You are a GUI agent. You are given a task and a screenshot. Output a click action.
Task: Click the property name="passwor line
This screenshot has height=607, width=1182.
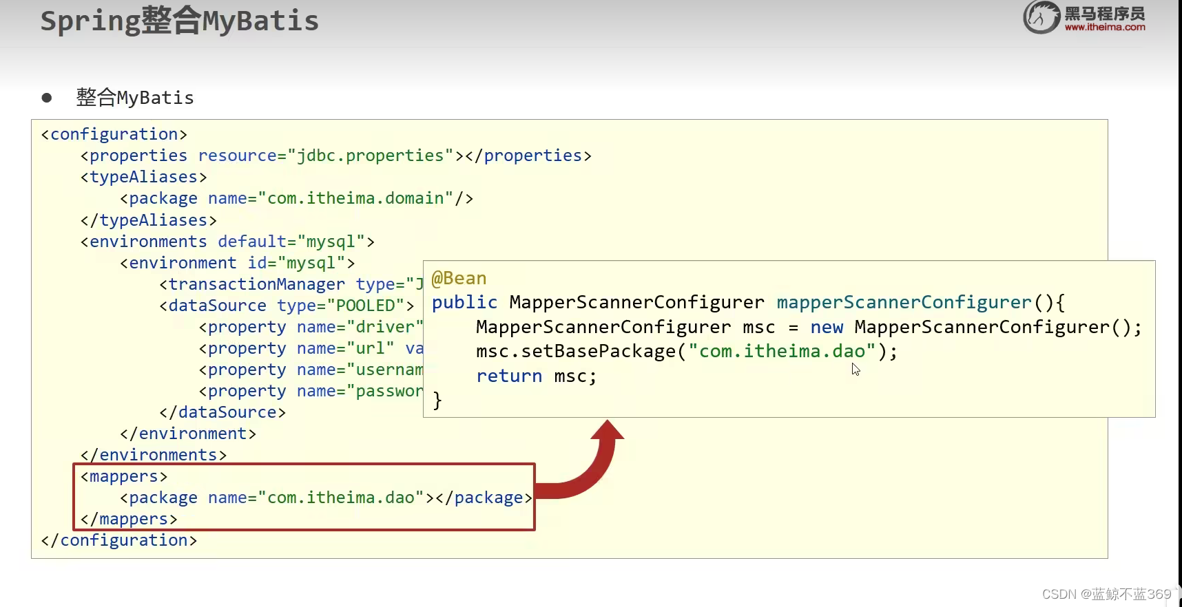coord(311,391)
